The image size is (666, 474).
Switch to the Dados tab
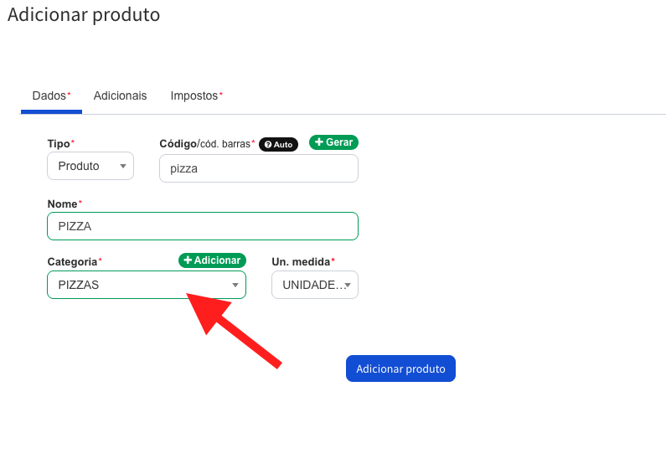(51, 96)
